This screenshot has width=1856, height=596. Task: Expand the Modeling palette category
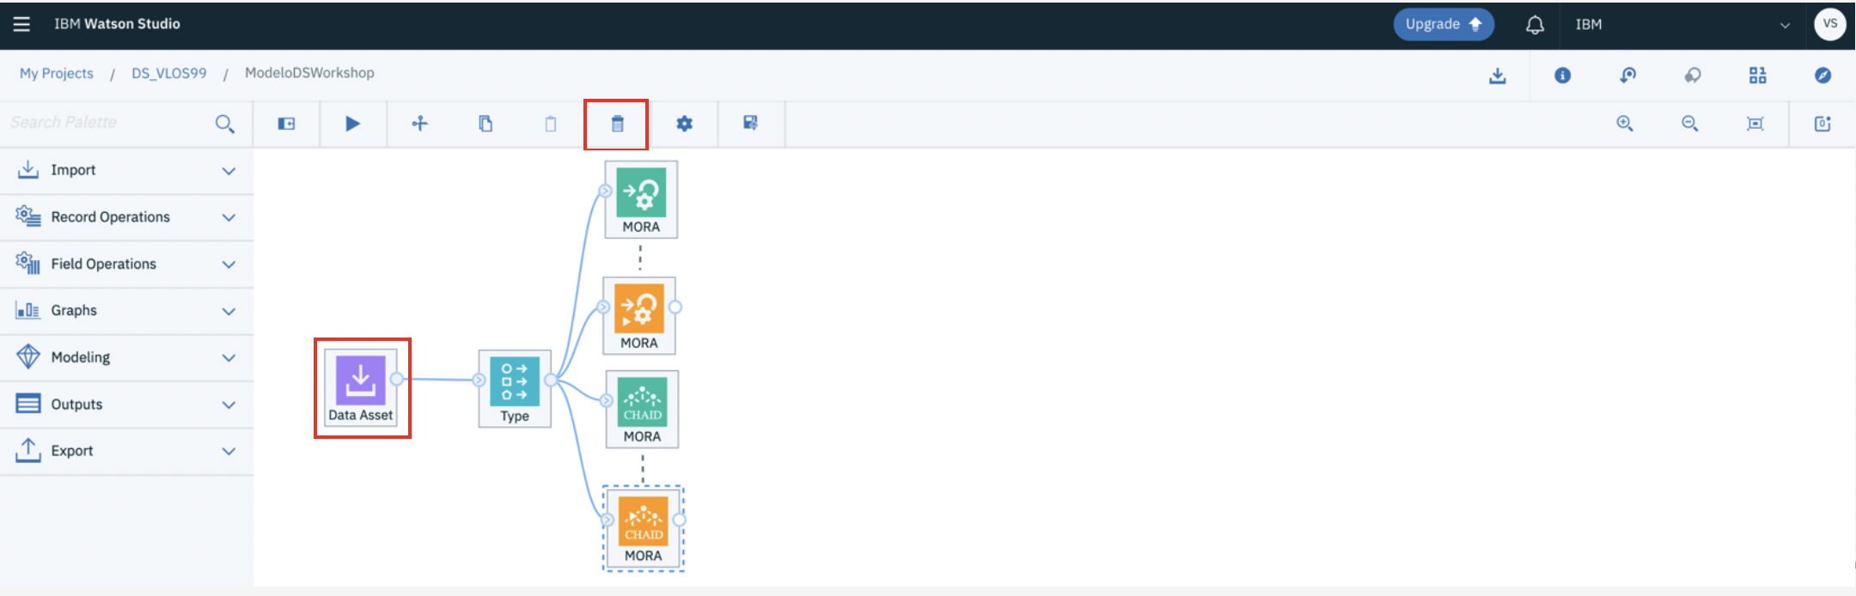tap(126, 357)
